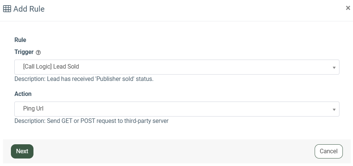Viewport: 353px width, 166px height.
Task: Click the 'Ping Url' selected value text
Action: point(34,109)
